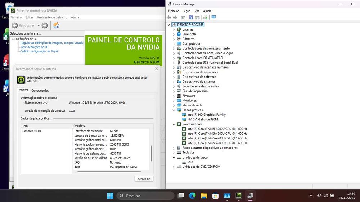Show hidden icons in the system tray
The image size is (360, 202).
coord(311,196)
